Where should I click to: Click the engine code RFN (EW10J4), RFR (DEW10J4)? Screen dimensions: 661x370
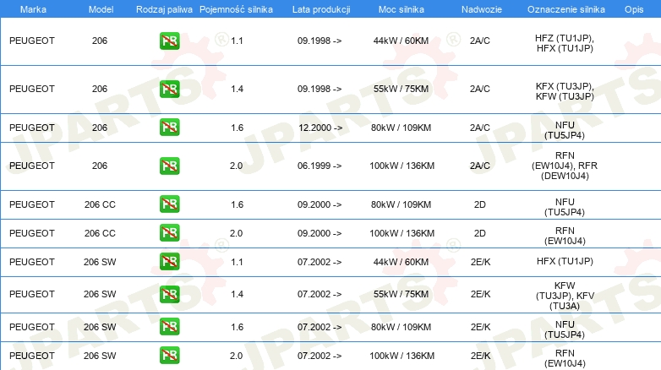click(565, 166)
